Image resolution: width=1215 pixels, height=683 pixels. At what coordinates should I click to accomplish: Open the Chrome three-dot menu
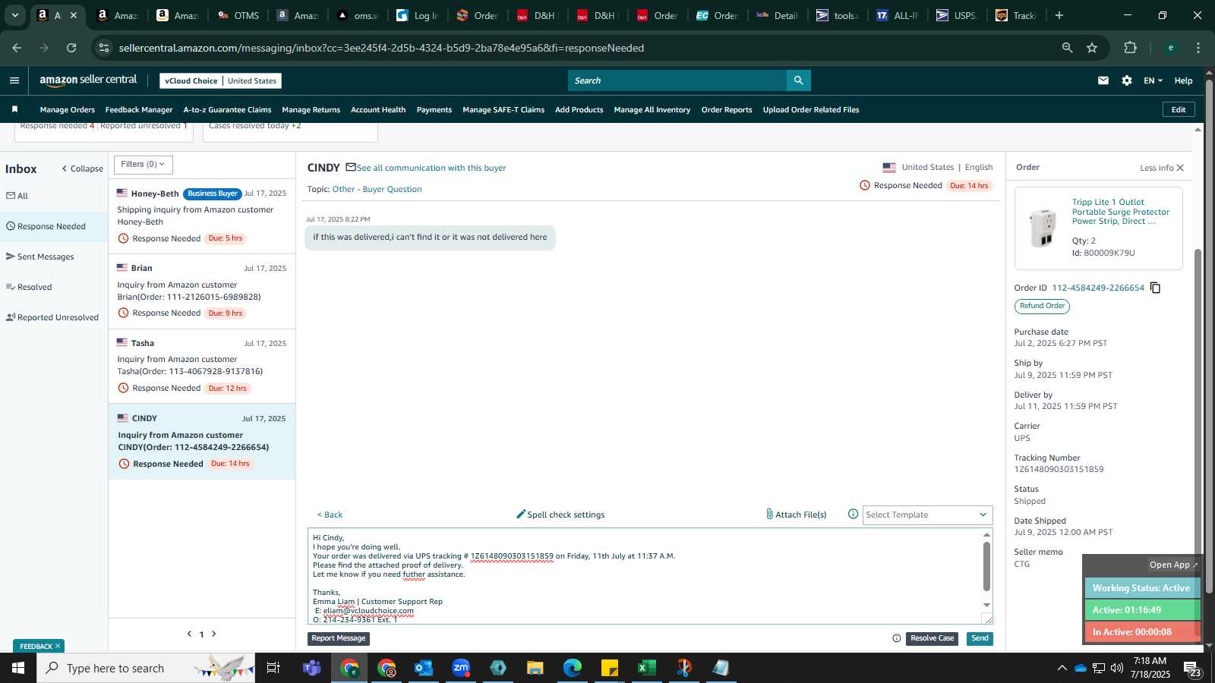(1198, 48)
